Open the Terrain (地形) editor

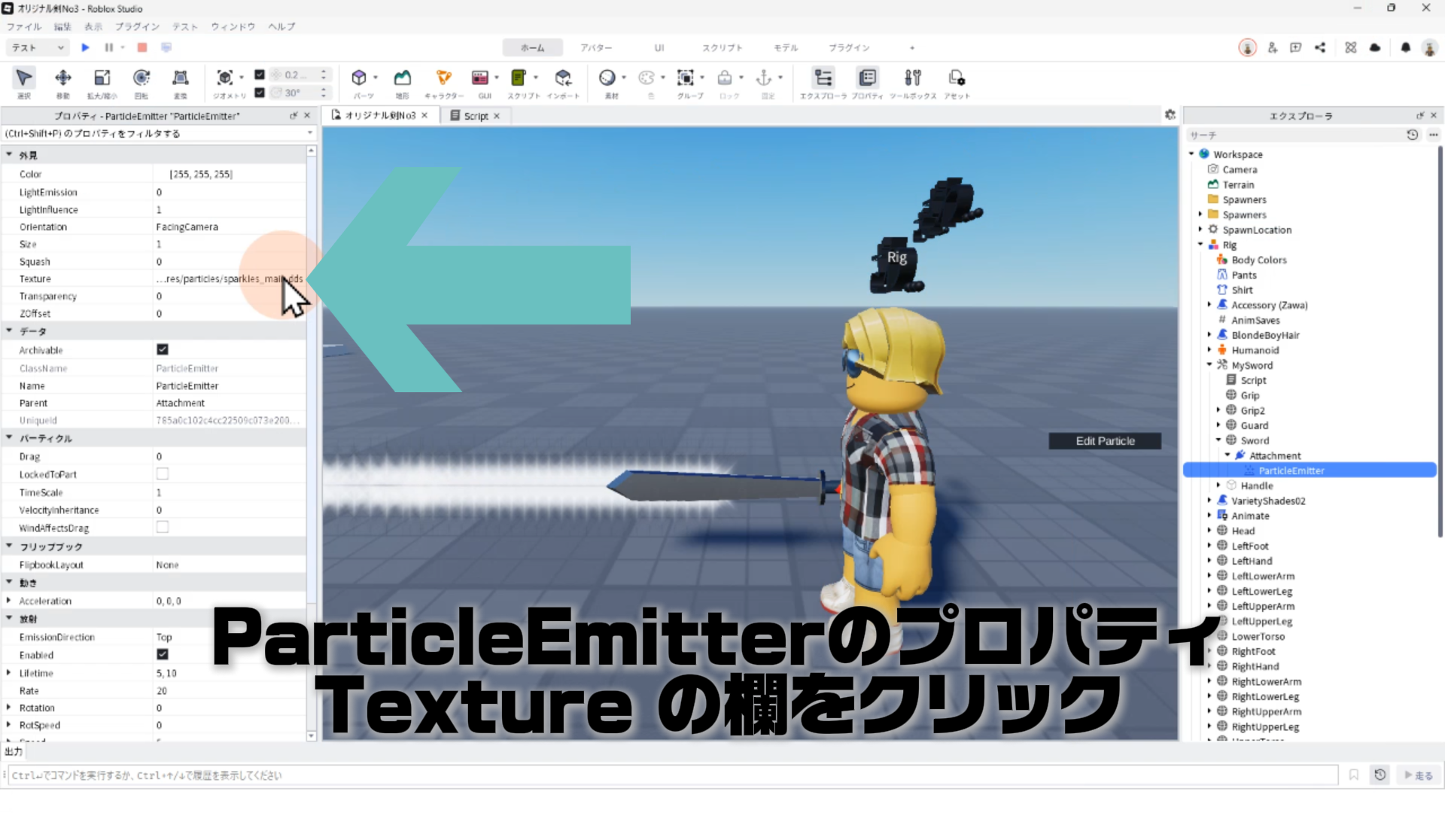pos(403,78)
